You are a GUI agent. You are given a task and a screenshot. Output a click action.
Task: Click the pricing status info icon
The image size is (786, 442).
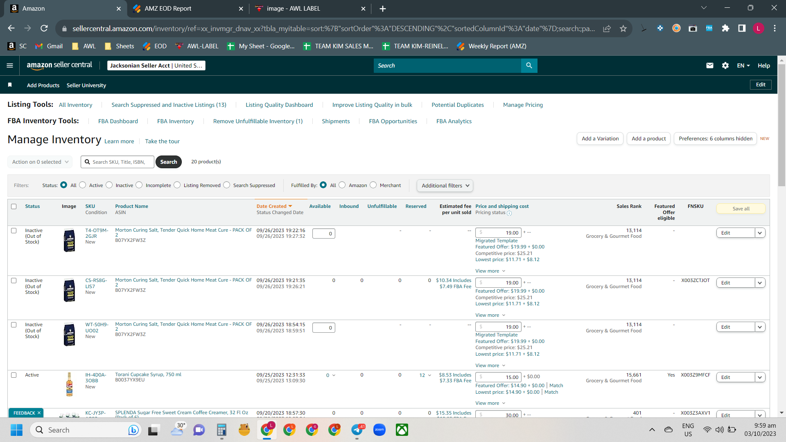509,213
